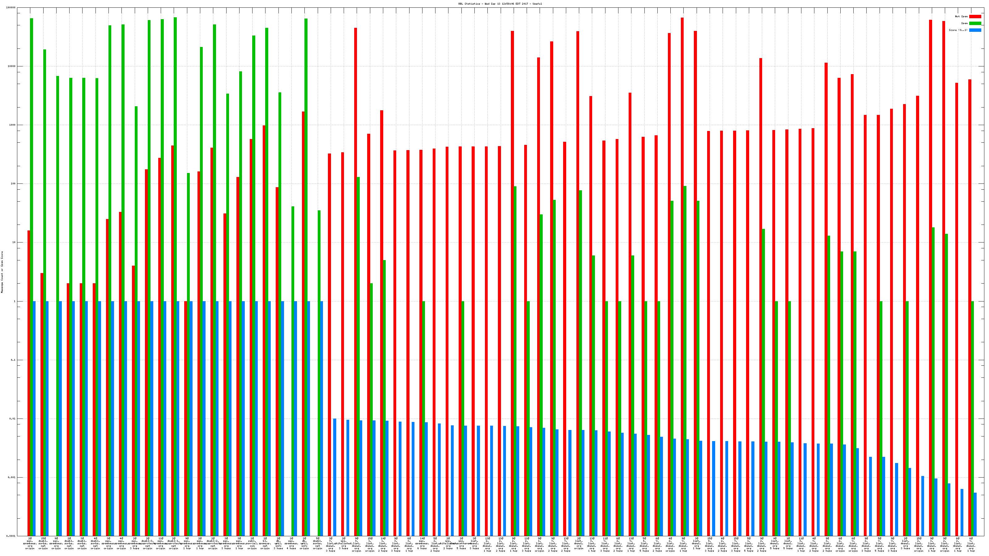Click the 100000 y-axis tick label
Viewport: 989px width, 556px height.
[11, 8]
